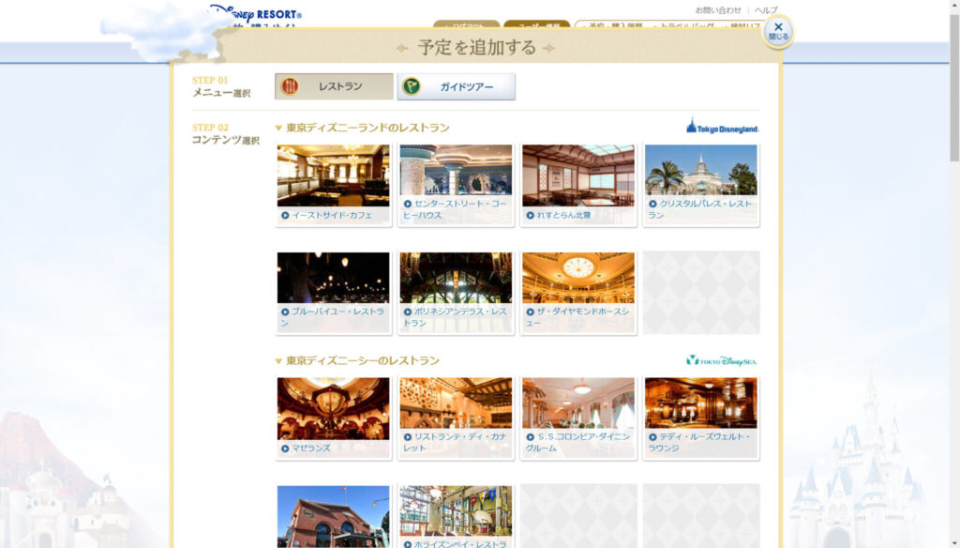Click the テディ・ルーズヴェルト・ラウンジ link
This screenshot has height=548, width=960.
pyautogui.click(x=700, y=442)
